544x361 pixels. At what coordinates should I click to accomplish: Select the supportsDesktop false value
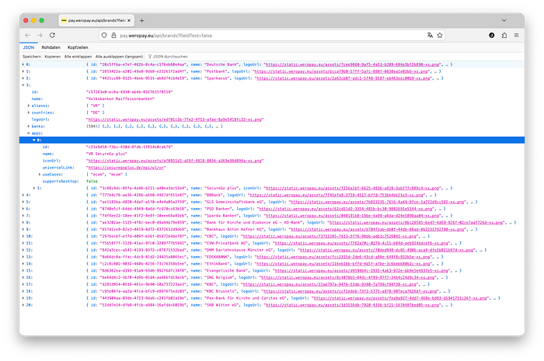[92, 181]
